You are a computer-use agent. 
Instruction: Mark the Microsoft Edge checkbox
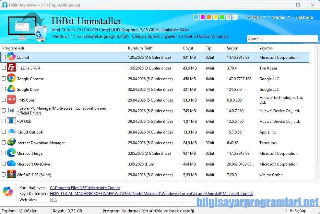[4, 153]
